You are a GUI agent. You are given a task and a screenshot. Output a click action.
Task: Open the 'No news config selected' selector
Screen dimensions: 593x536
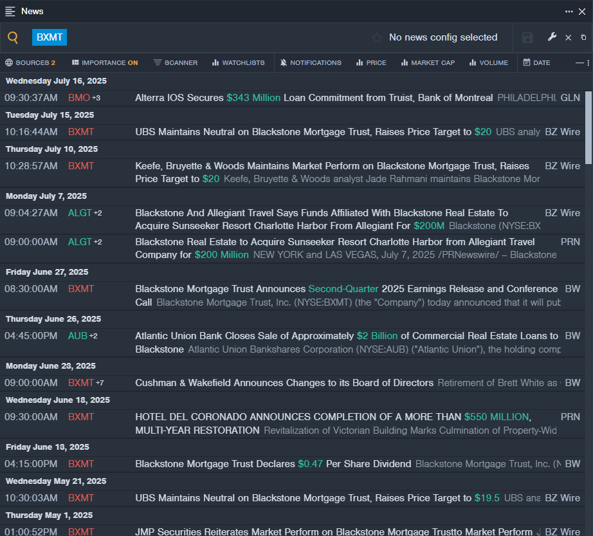(x=443, y=37)
